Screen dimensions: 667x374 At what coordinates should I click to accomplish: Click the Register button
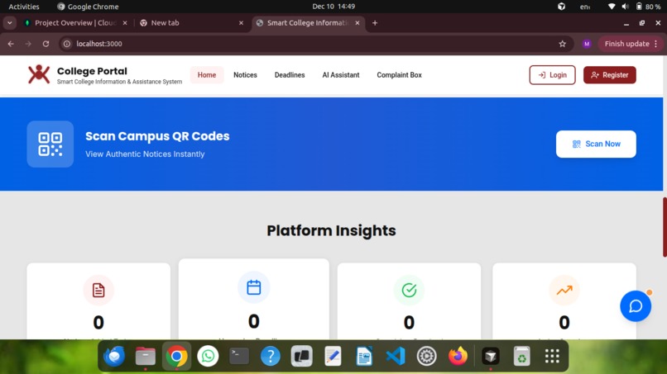click(x=610, y=74)
